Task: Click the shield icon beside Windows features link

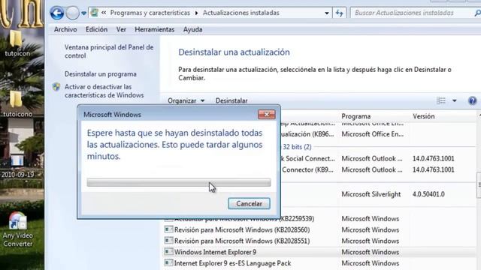Action: pyautogui.click(x=56, y=87)
